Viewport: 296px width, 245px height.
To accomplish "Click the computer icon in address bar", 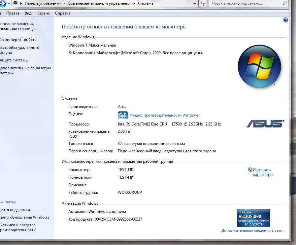I will point(16,3).
